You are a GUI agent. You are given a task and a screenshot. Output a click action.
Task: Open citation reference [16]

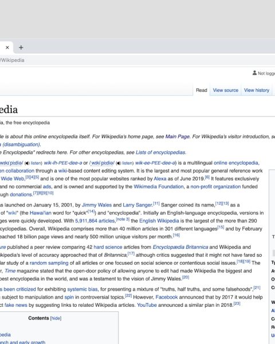(176, 235)
